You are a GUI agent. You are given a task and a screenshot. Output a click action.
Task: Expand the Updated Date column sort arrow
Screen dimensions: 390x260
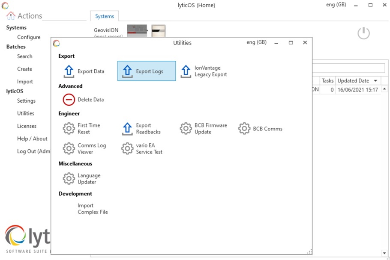(375, 81)
